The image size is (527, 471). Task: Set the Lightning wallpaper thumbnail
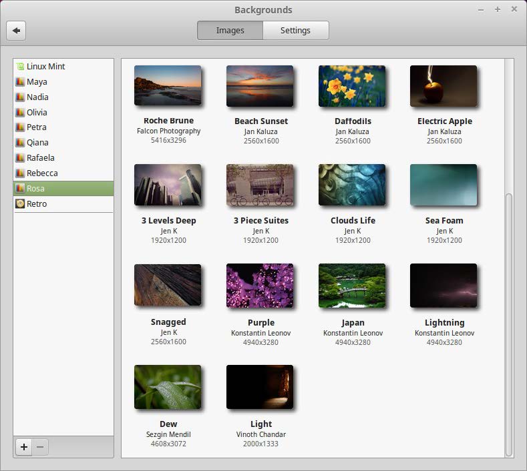444,284
